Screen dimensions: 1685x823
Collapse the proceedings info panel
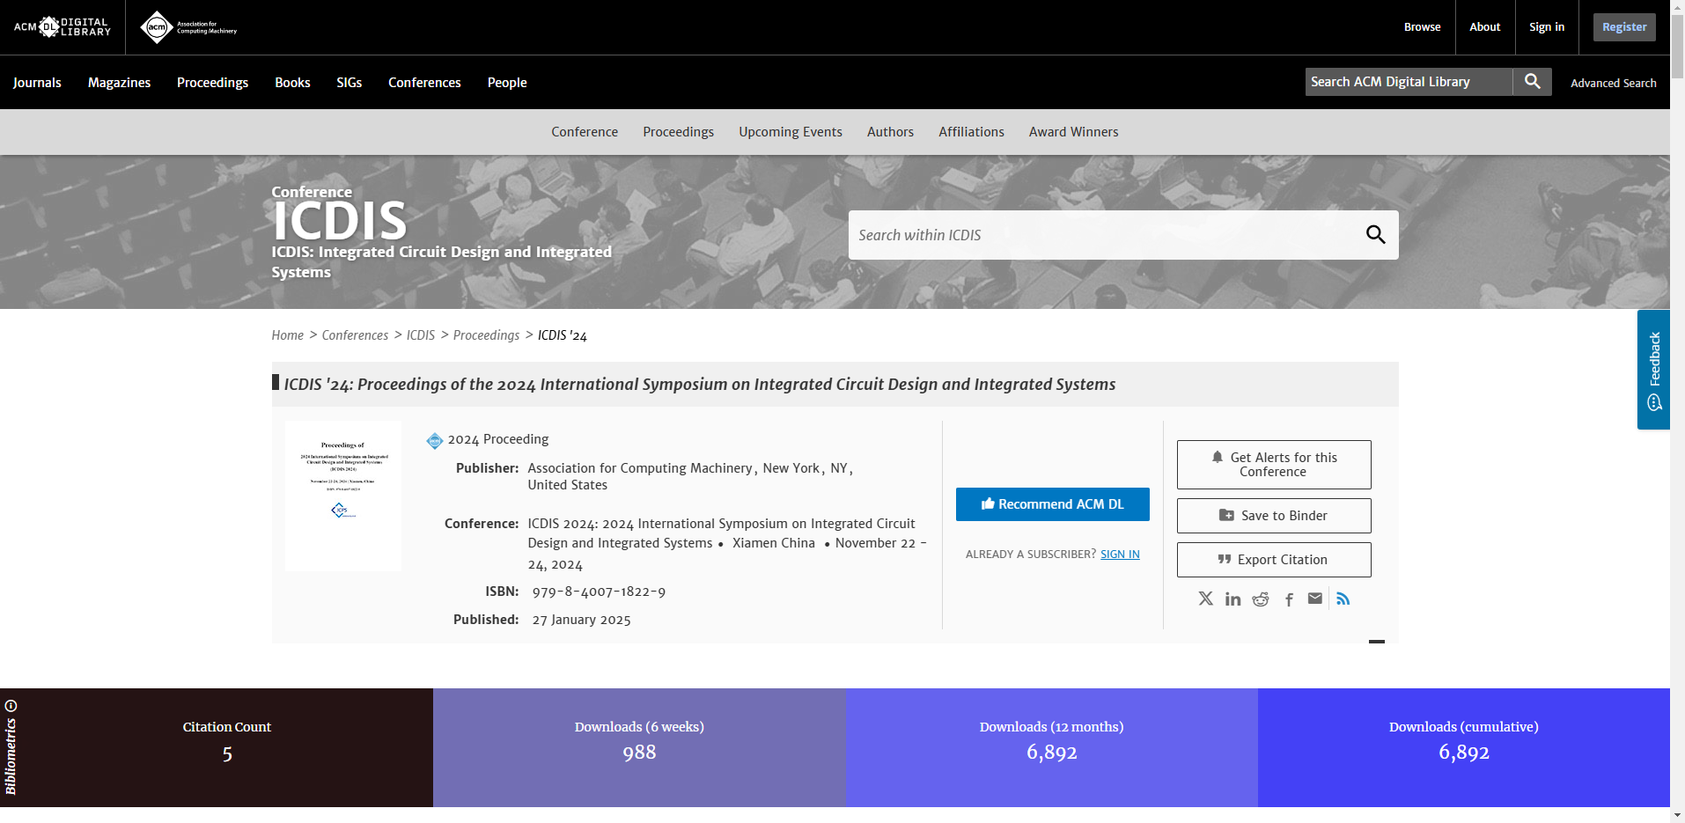(x=1377, y=642)
